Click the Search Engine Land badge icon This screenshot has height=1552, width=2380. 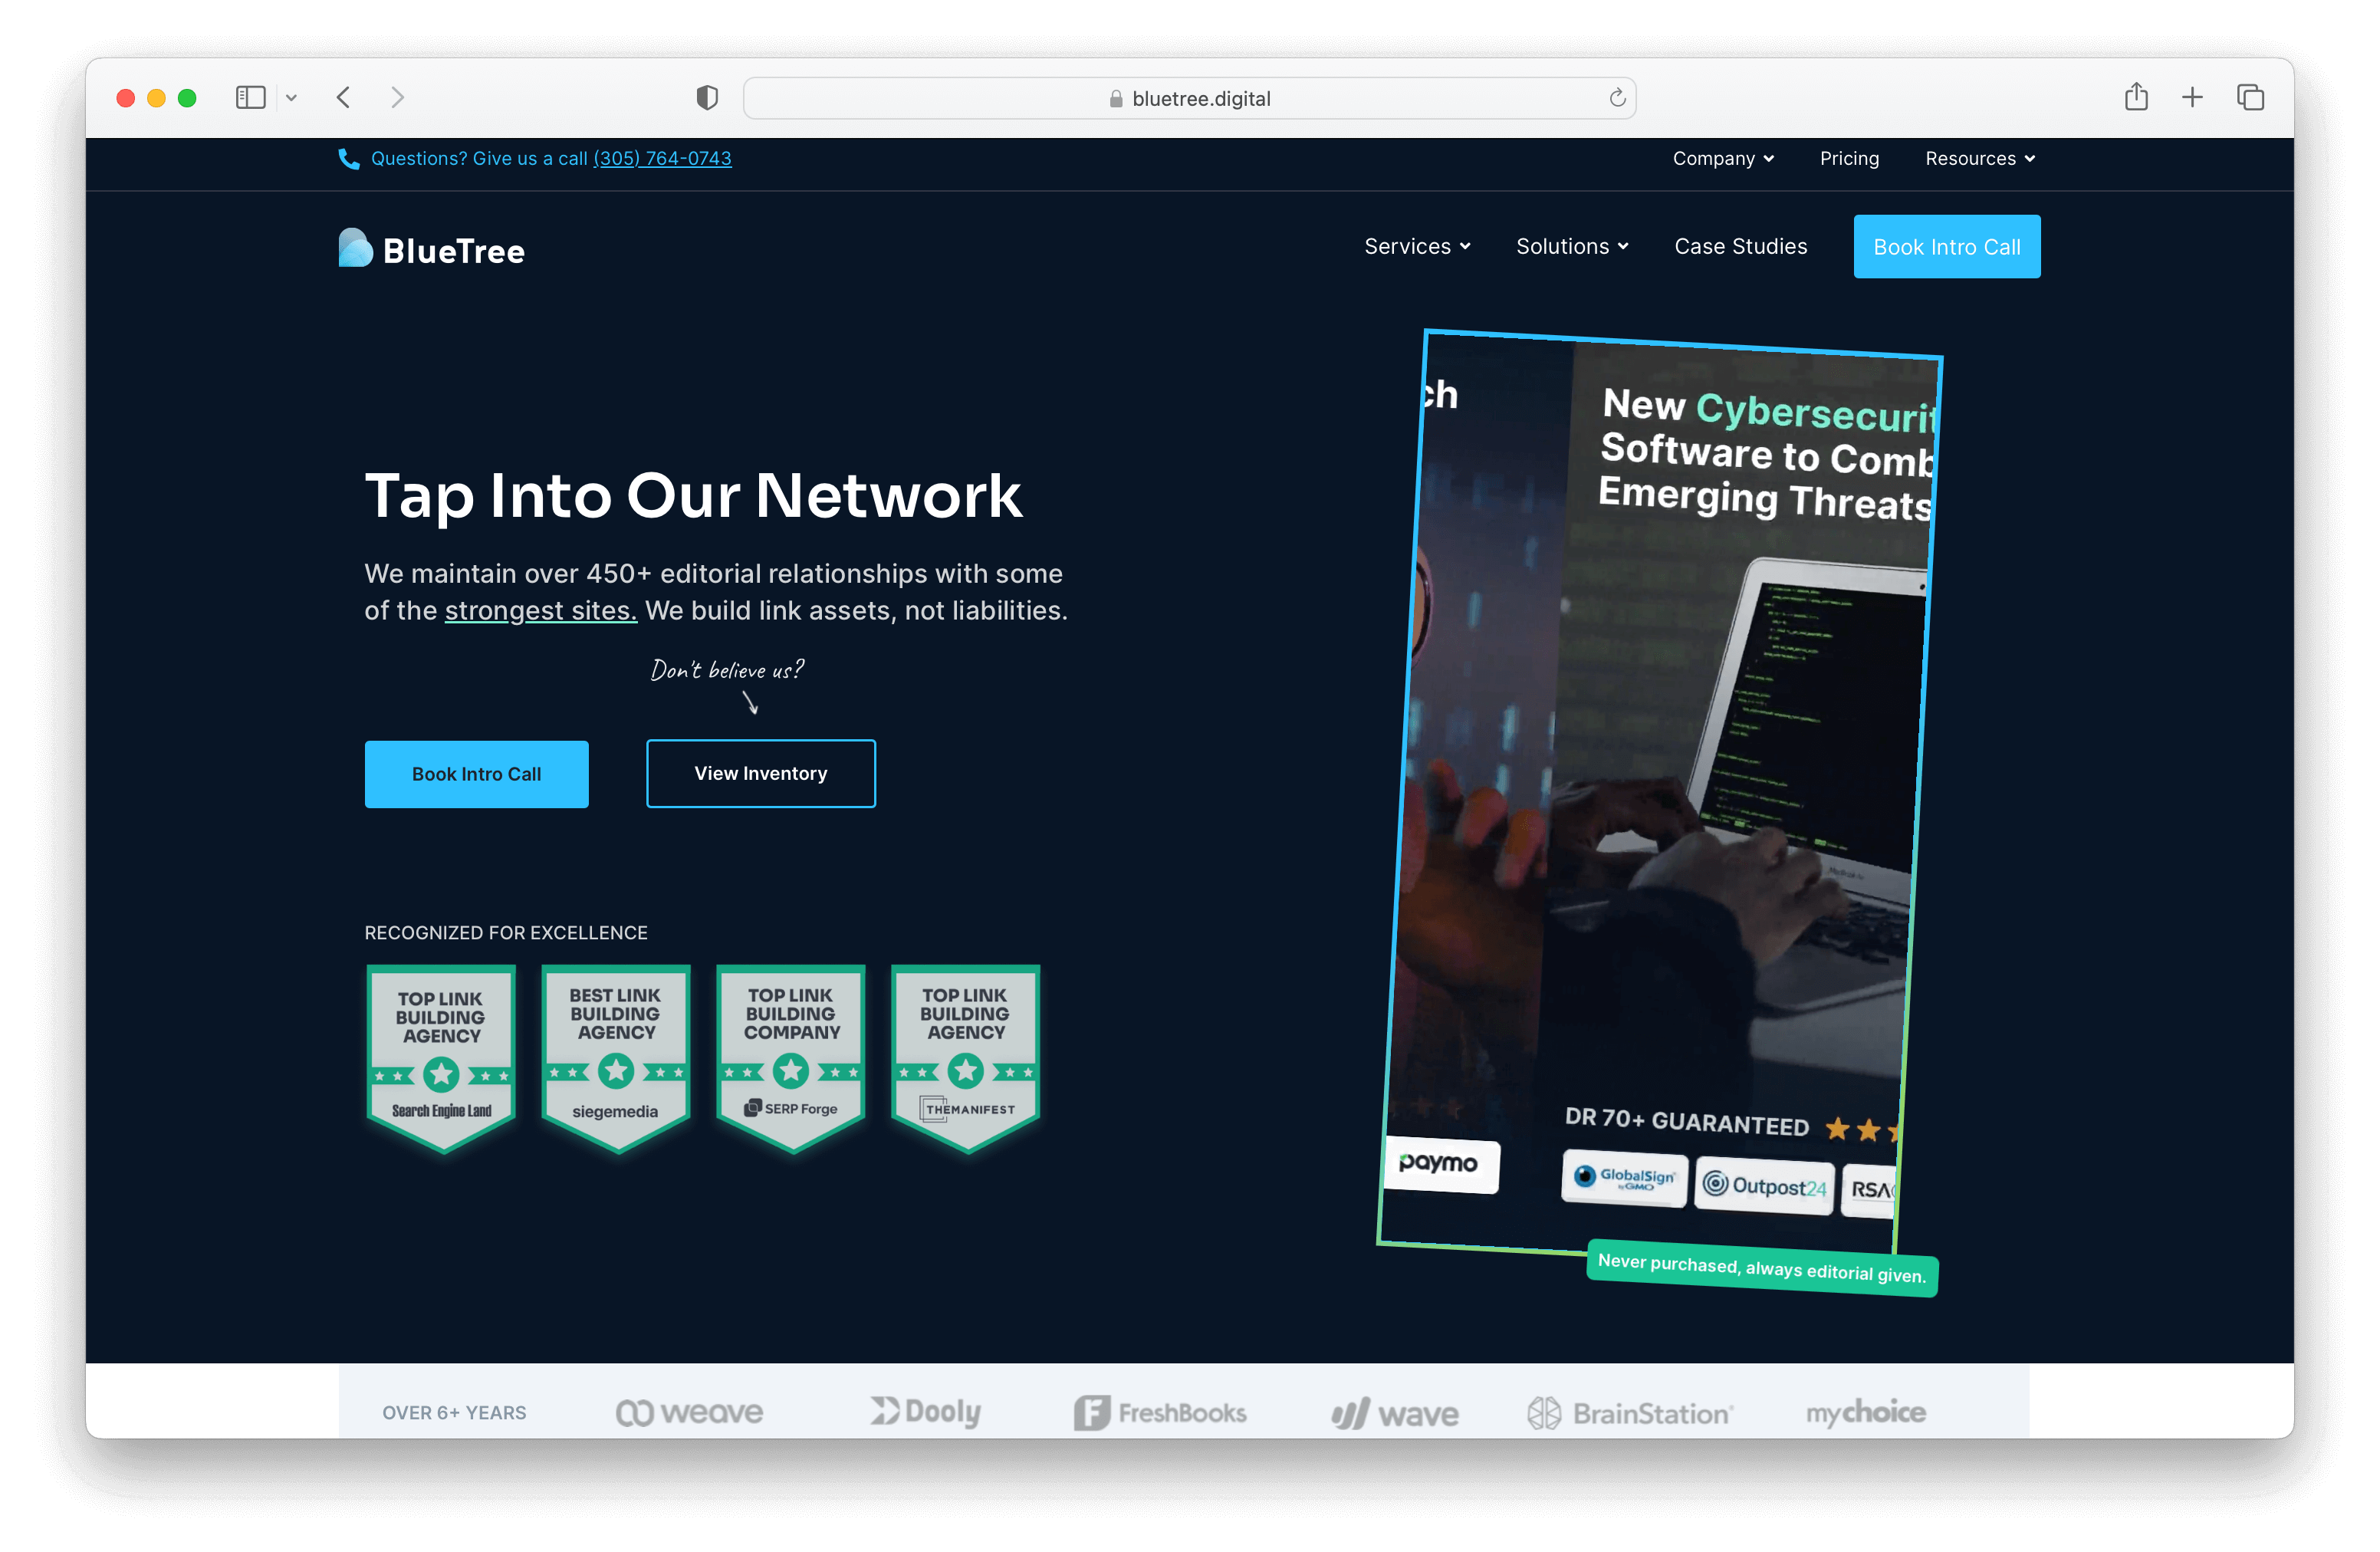[x=437, y=1049]
